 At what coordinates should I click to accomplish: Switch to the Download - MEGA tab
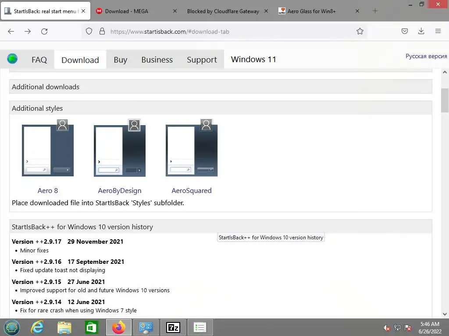click(126, 11)
